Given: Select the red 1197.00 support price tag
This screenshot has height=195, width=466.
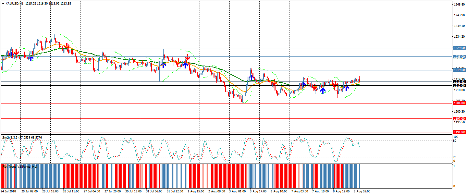Looking at the screenshot, I should [x=459, y=119].
